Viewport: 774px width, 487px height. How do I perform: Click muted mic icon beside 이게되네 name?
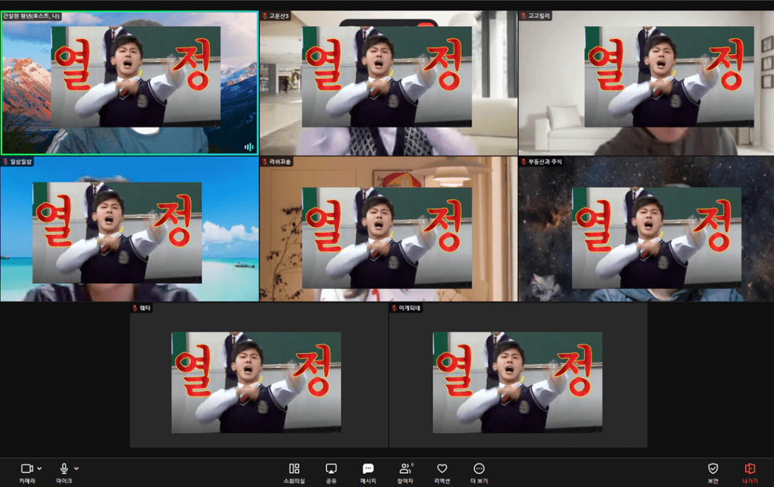(394, 308)
